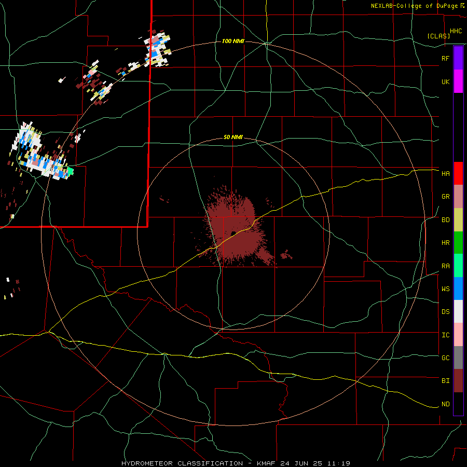Select the salmon GR swatch in the legend

click(x=458, y=197)
